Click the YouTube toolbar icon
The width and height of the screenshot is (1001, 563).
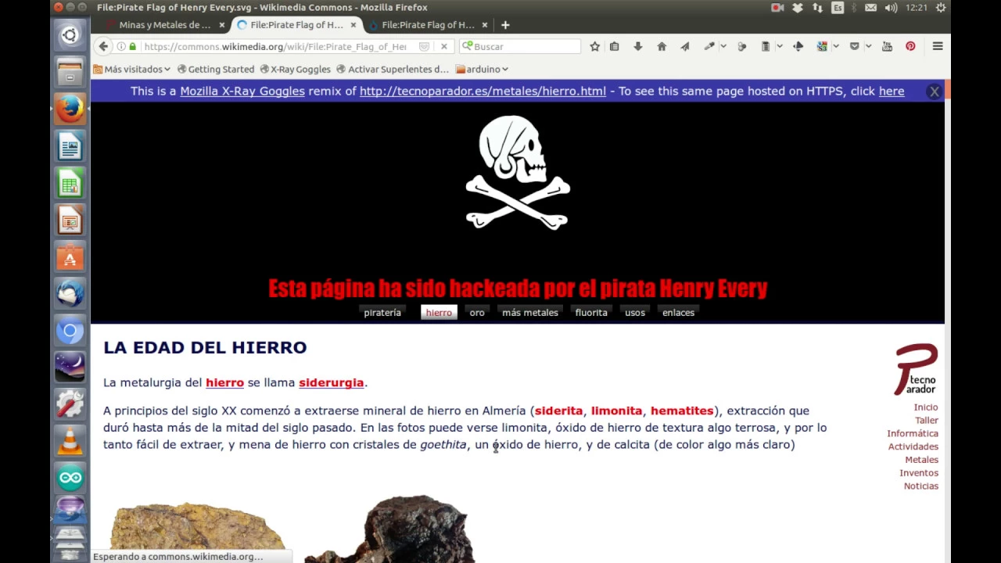click(x=887, y=46)
